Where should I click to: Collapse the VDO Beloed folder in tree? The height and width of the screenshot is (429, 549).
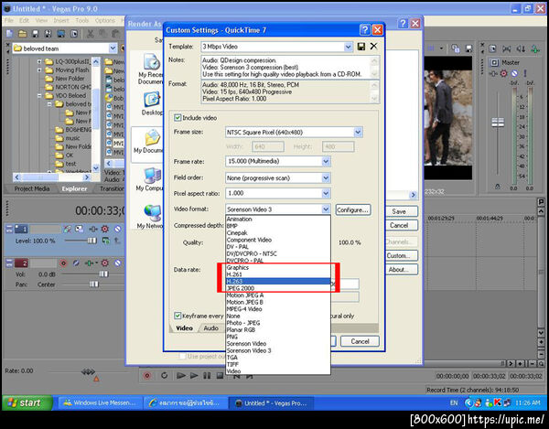pos(39,95)
